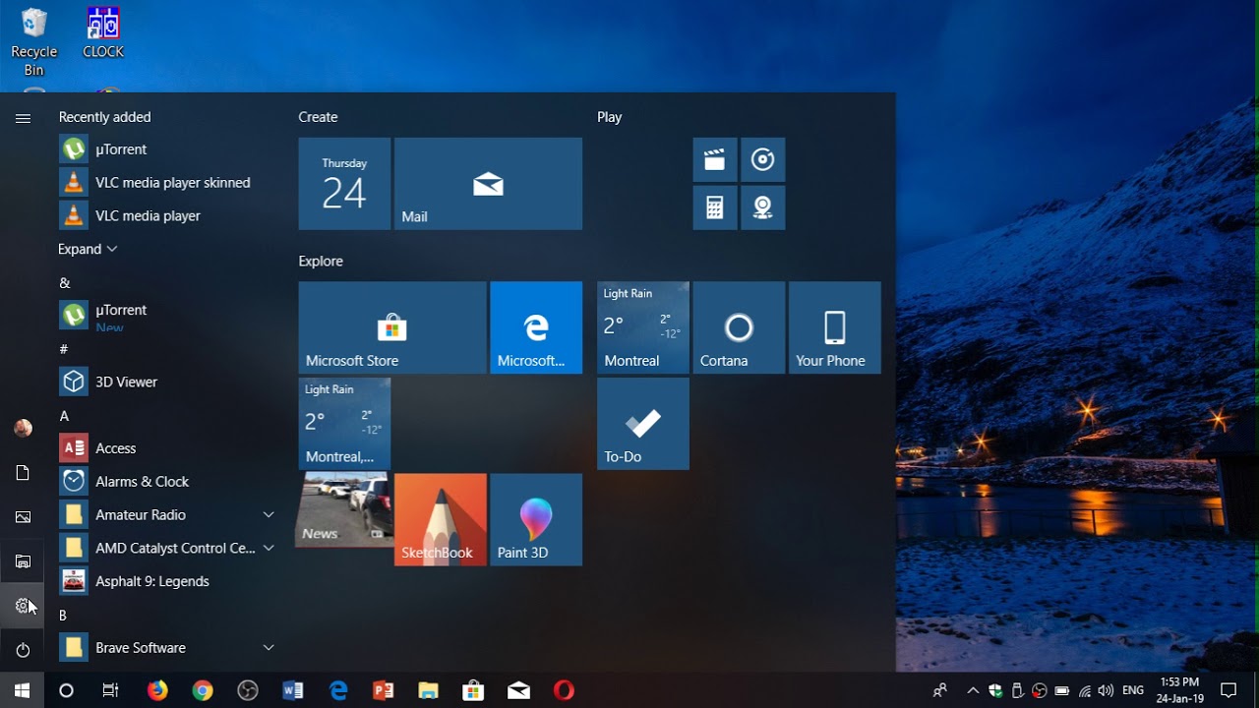This screenshot has height=708, width=1259.
Task: Launch the Microsoft Store tile
Action: (x=392, y=327)
